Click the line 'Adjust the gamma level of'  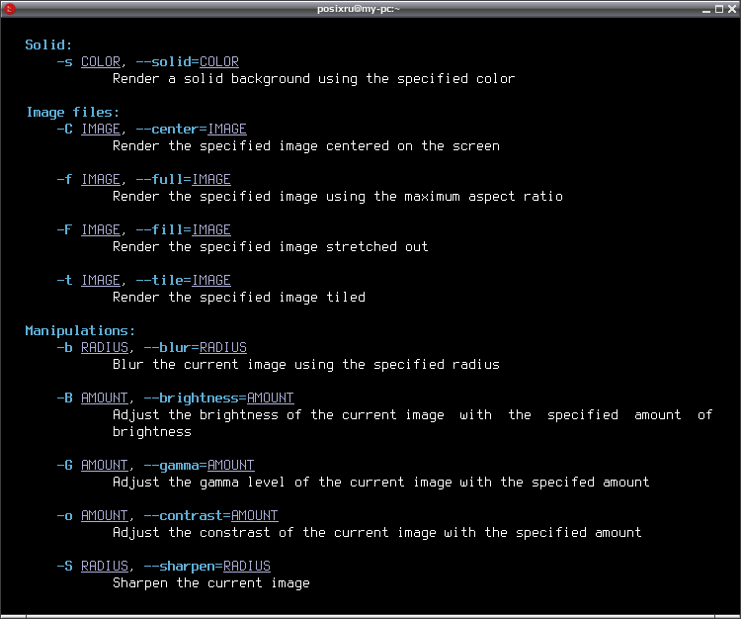(x=381, y=483)
